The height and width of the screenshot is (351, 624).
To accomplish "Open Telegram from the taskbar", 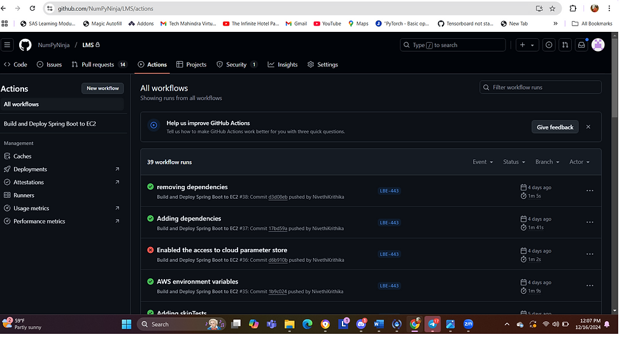I will 432,324.
